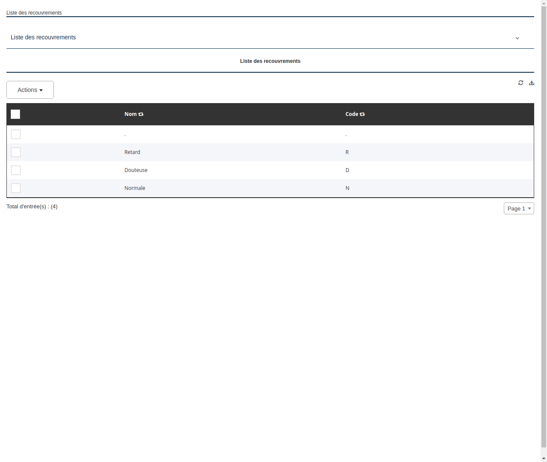Screen dimensions: 547x462
Task: Click the Actions button dropdown arrow
Action: [41, 90]
